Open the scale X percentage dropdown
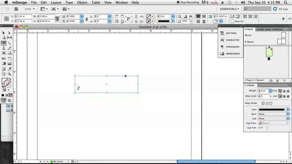 [x=82, y=16]
